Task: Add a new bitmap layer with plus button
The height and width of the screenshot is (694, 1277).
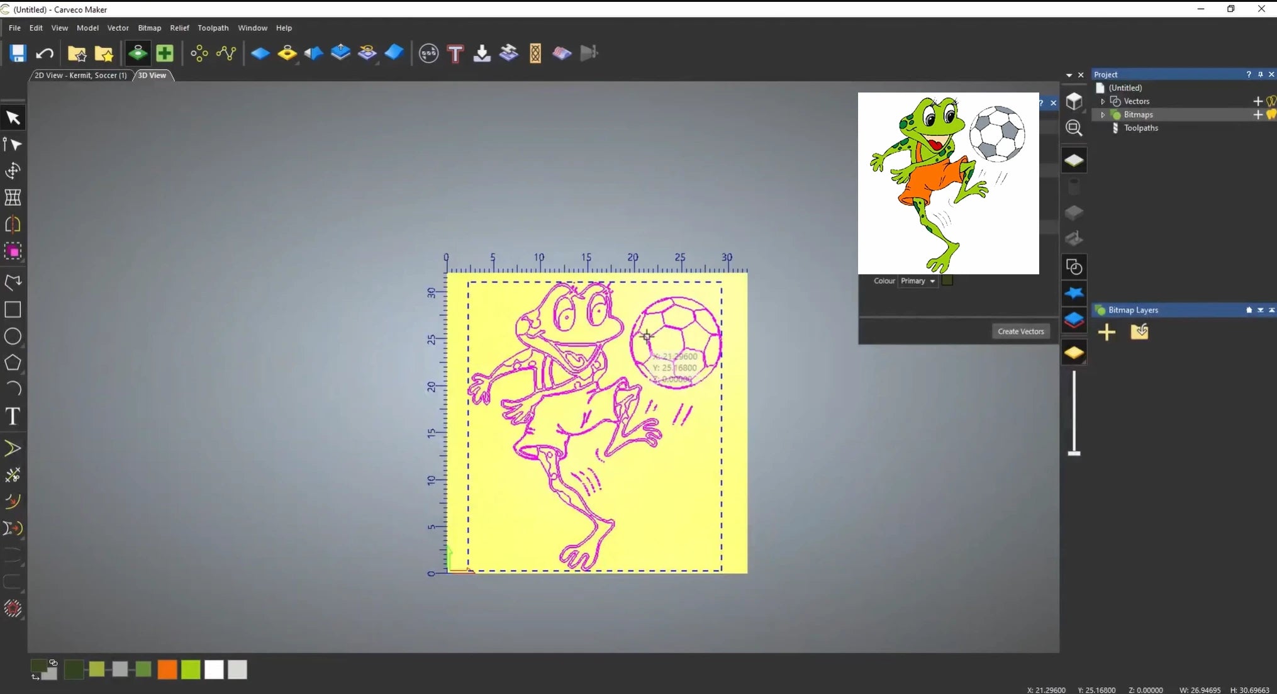Action: tap(1107, 332)
